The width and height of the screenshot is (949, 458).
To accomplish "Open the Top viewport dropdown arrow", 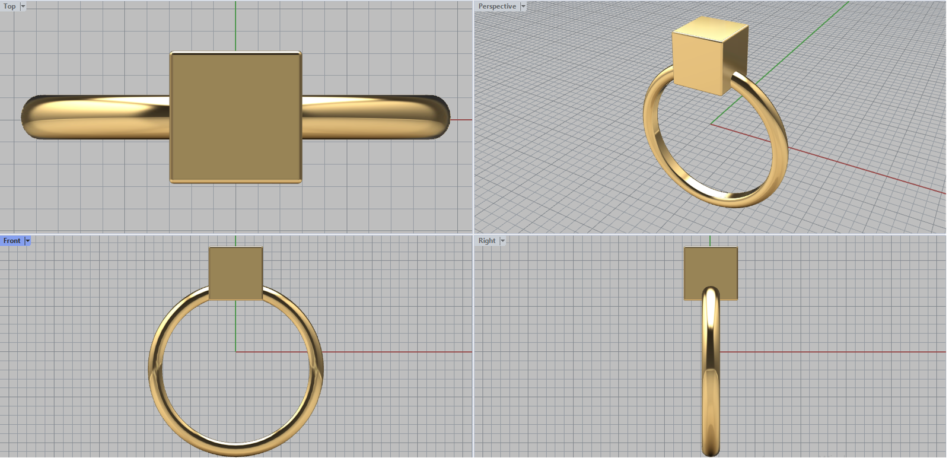I will tap(23, 6).
